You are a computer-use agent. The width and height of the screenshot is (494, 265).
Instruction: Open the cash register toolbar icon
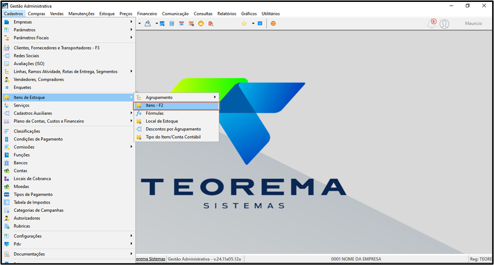(x=148, y=23)
